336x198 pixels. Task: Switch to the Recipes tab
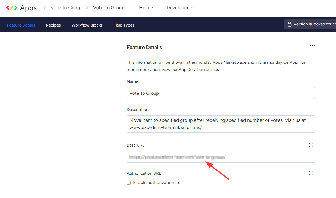(x=53, y=25)
